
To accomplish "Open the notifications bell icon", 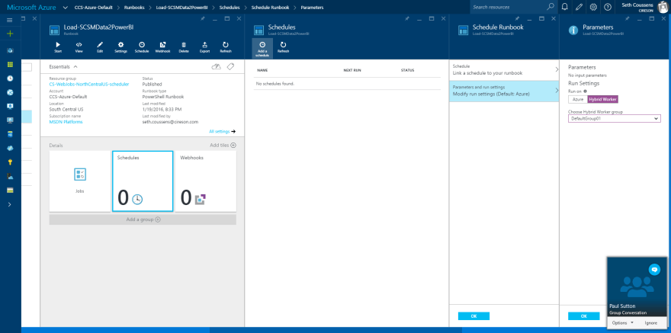I will click(564, 7).
